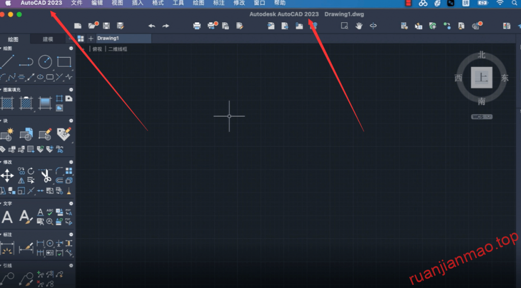Image resolution: width=521 pixels, height=288 pixels.
Task: Open the 视图 menu
Action: coord(118,3)
